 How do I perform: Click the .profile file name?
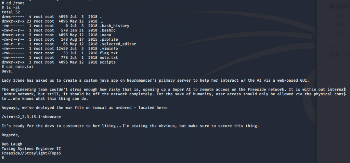tap(108, 39)
